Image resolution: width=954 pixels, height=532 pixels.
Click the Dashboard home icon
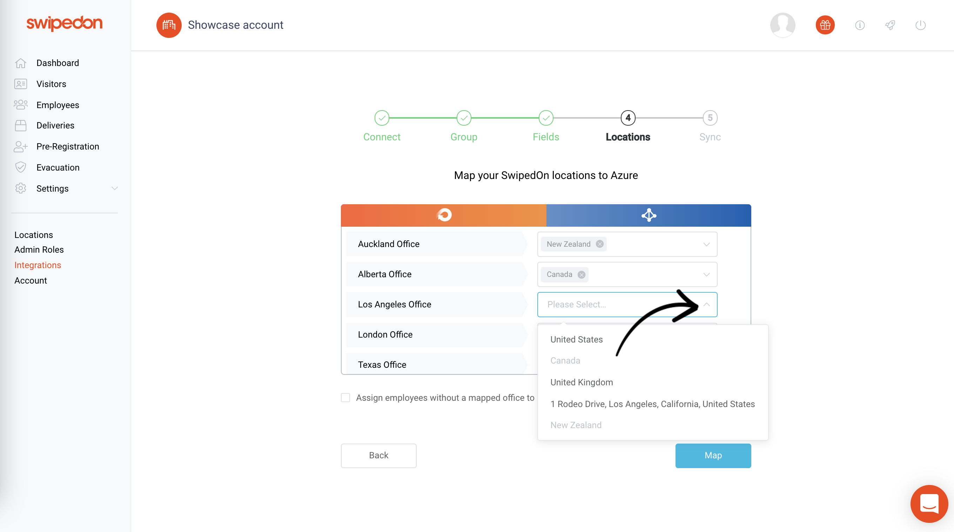[21, 63]
